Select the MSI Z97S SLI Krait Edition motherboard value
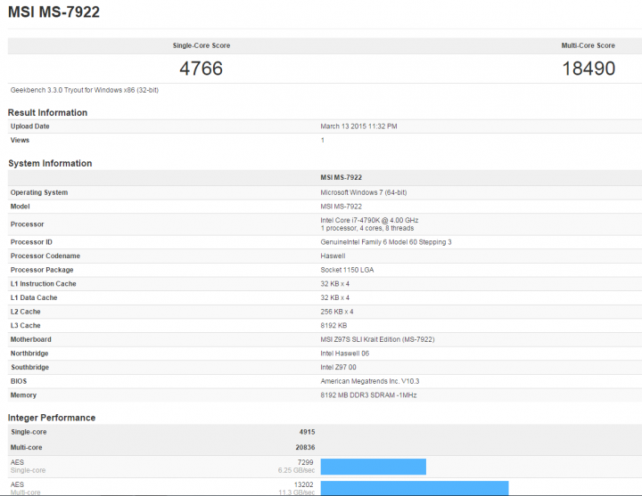642x496 pixels. (377, 339)
